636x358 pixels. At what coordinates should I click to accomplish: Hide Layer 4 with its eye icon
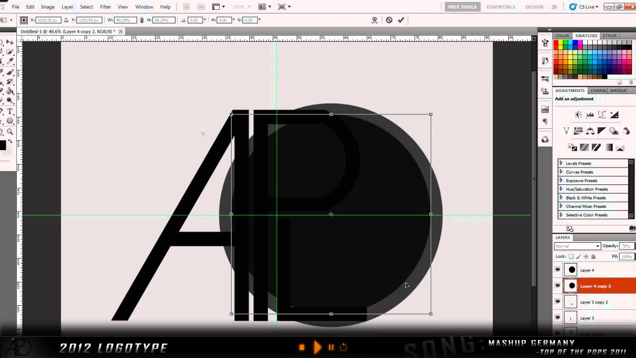[x=557, y=270]
